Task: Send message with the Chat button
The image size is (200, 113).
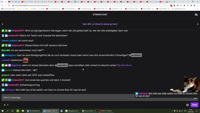Action: (x=194, y=105)
